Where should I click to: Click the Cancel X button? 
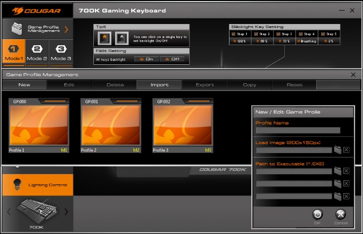pyautogui.click(x=341, y=214)
